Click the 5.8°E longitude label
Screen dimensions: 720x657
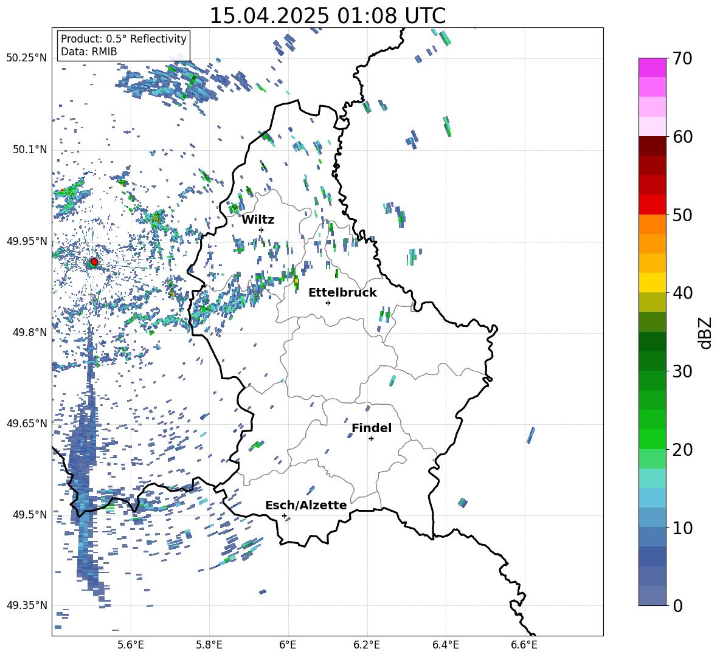coord(209,645)
